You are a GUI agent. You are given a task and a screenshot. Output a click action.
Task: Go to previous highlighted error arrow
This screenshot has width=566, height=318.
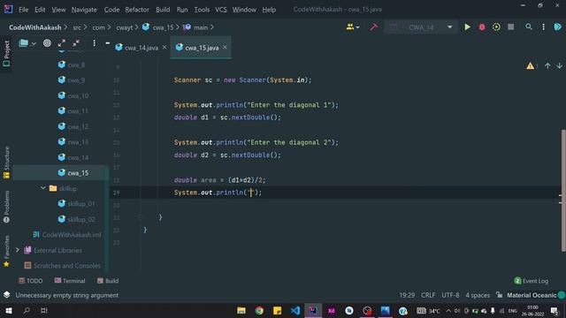click(x=547, y=65)
